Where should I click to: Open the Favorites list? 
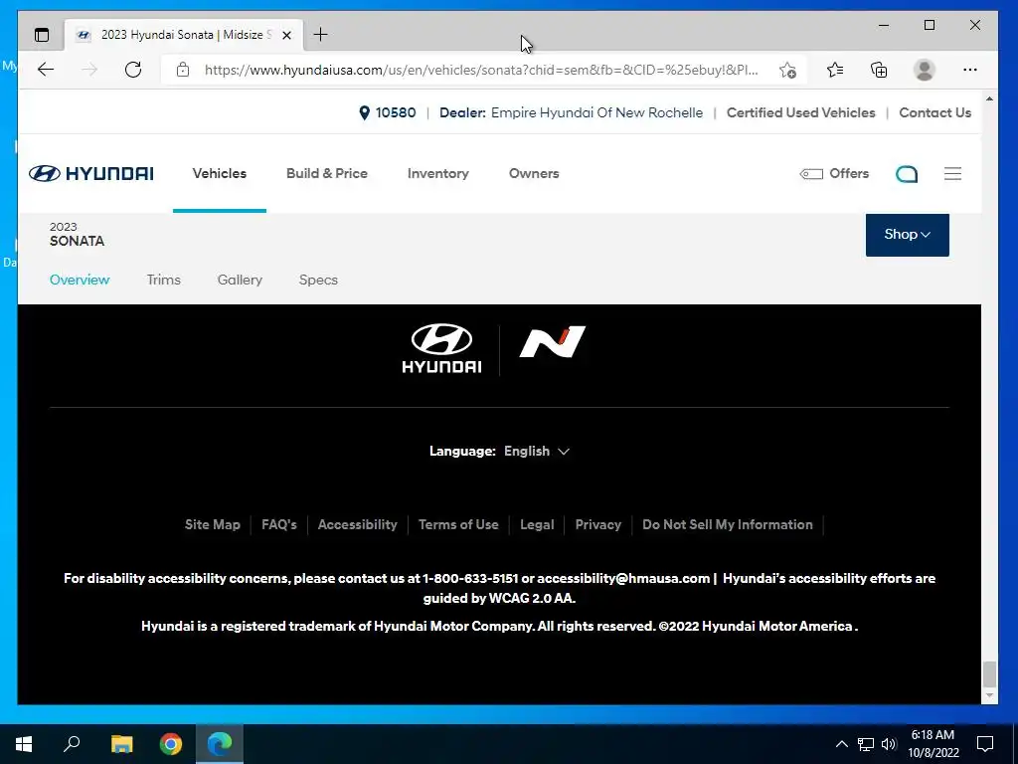click(835, 70)
